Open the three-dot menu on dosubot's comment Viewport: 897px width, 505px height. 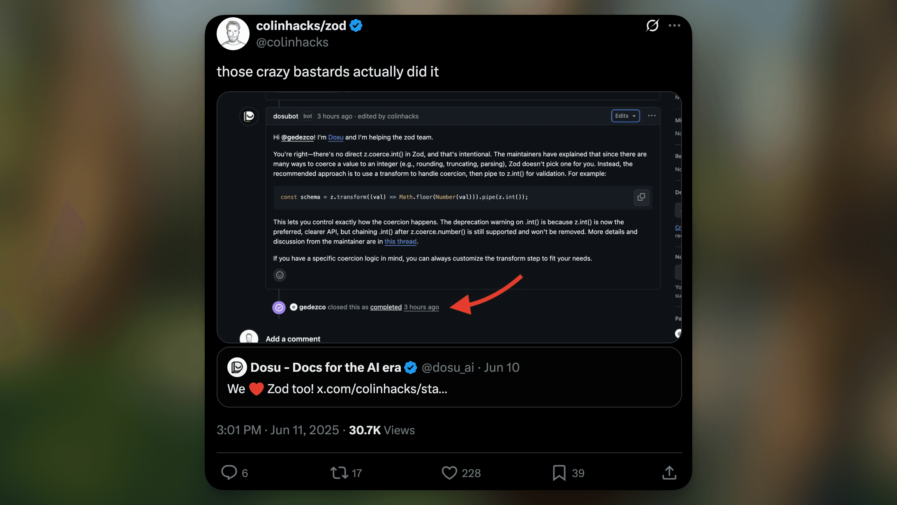[652, 116]
